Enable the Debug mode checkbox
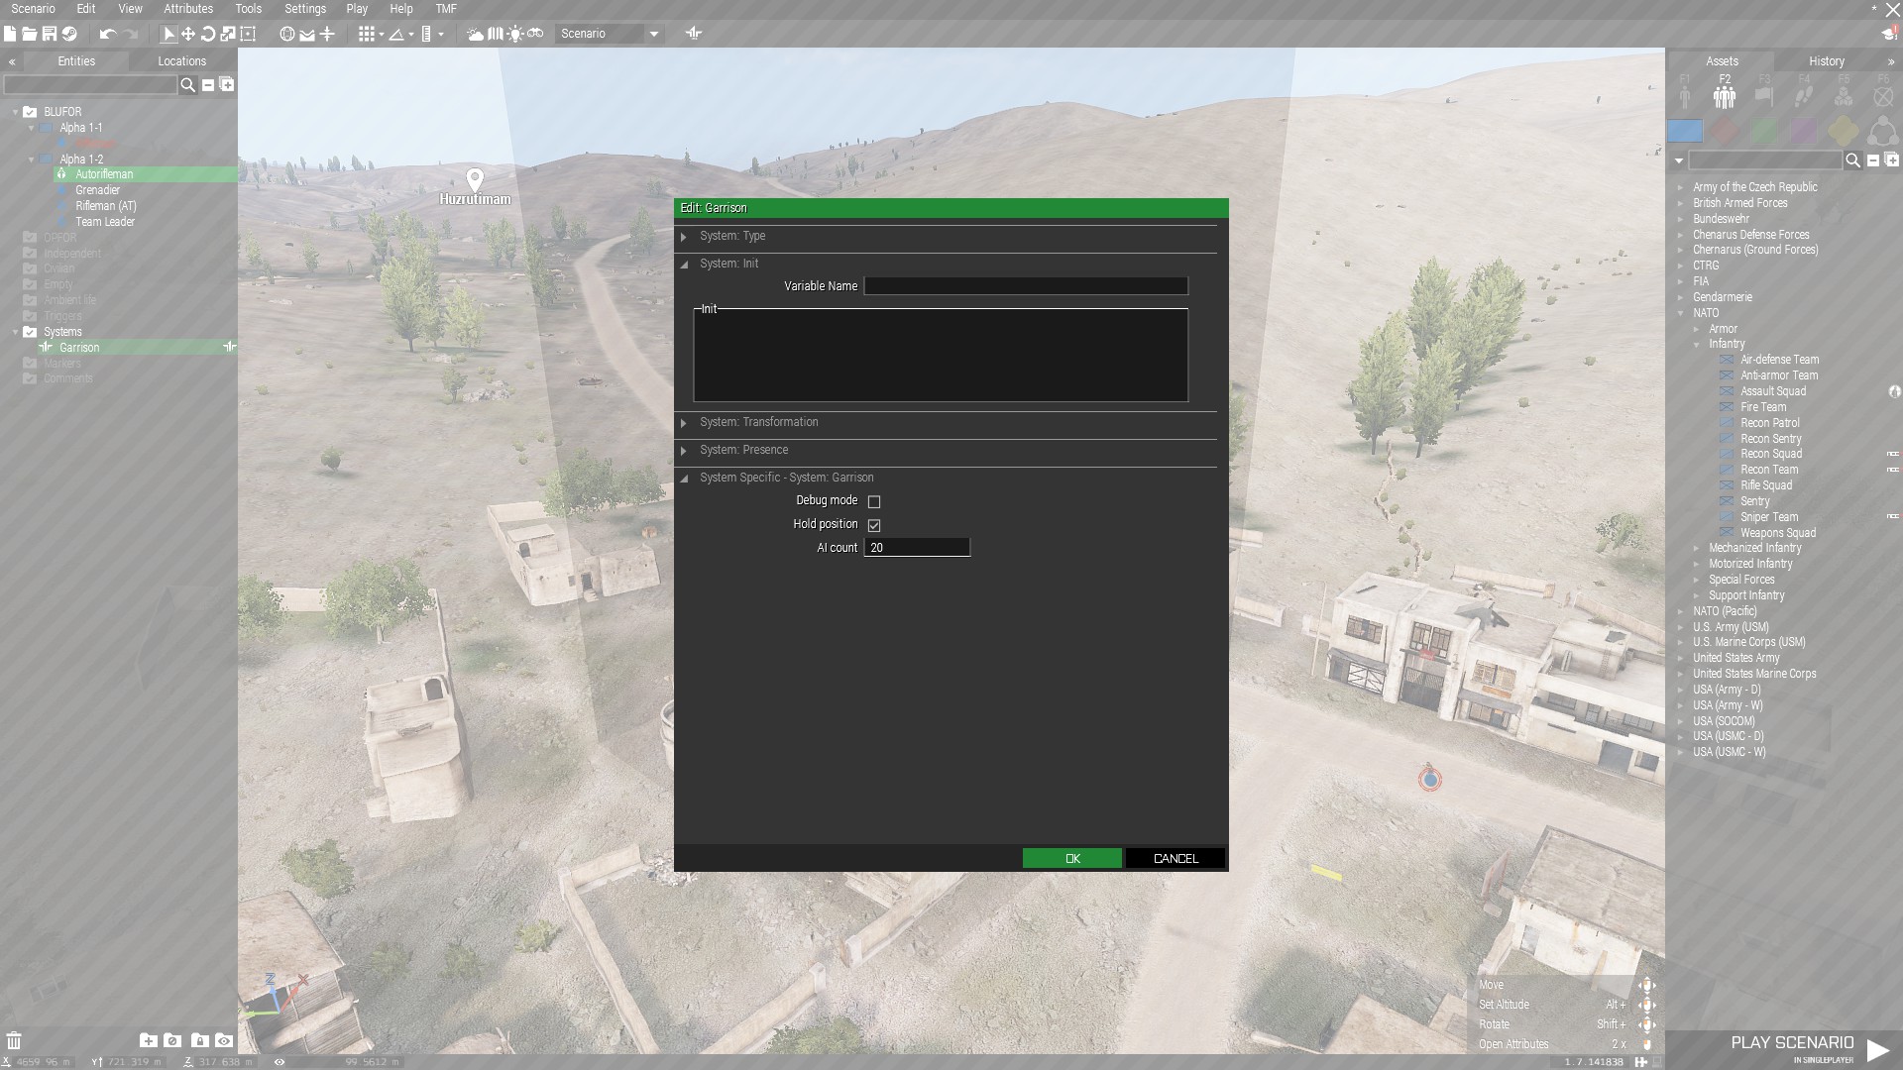 point(874,501)
